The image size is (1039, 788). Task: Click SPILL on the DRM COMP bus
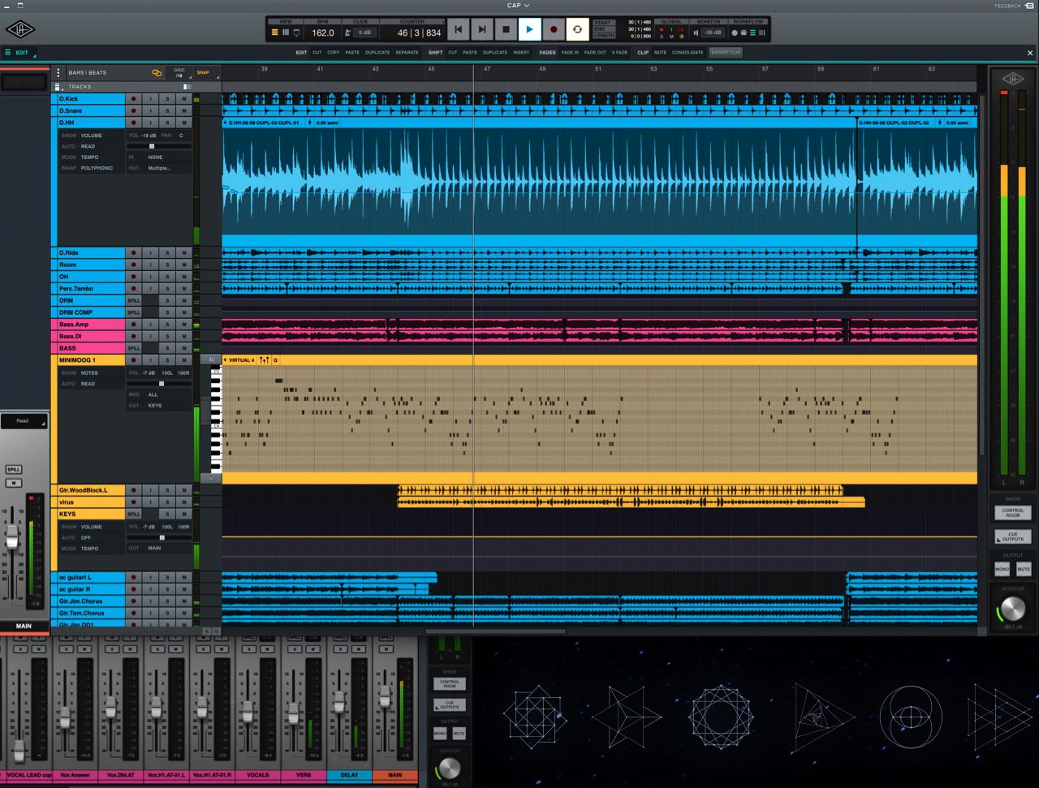[134, 312]
